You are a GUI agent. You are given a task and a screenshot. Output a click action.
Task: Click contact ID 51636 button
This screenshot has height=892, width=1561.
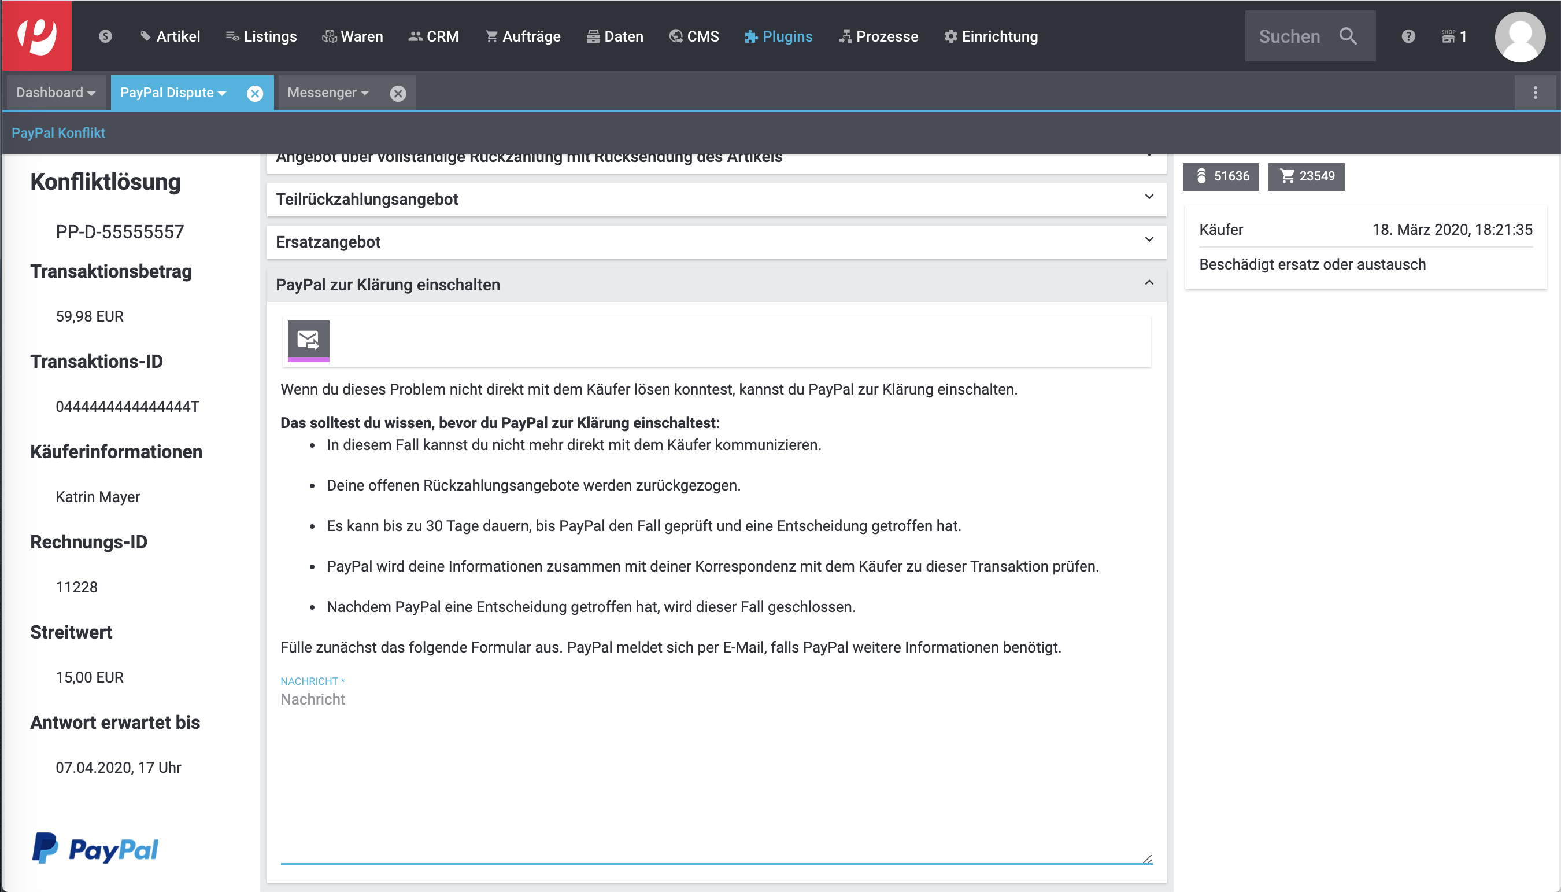point(1220,176)
